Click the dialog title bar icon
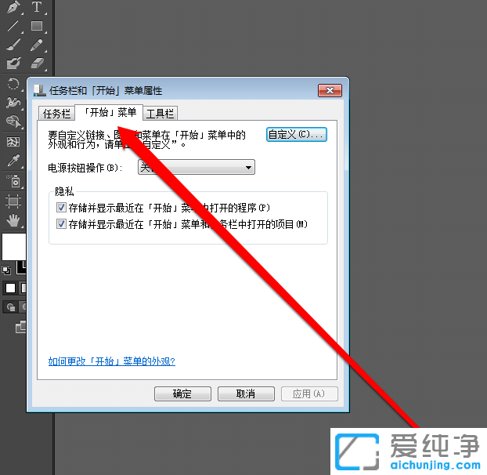This screenshot has width=487, height=475. click(39, 90)
